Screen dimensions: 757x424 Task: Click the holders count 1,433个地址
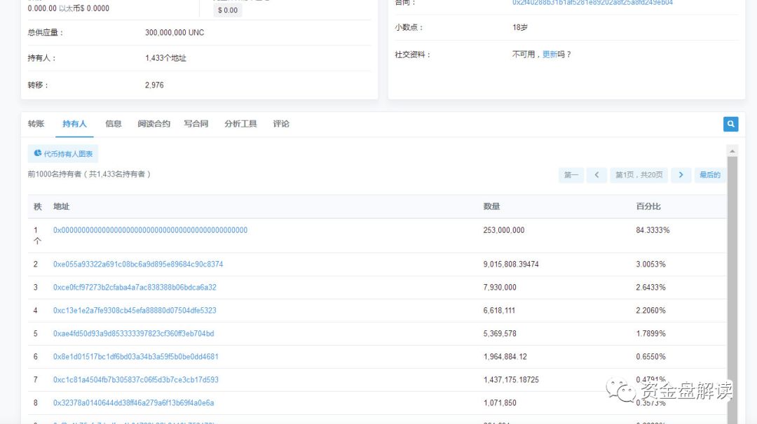[x=165, y=58]
